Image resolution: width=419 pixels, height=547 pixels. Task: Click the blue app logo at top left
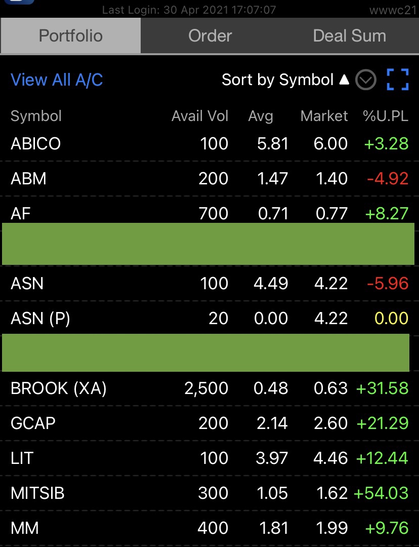19,2
